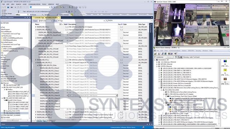The height and width of the screenshot is (129, 230).
Task: Click the Controller Organizer pin icon
Action: (x=27, y=18)
